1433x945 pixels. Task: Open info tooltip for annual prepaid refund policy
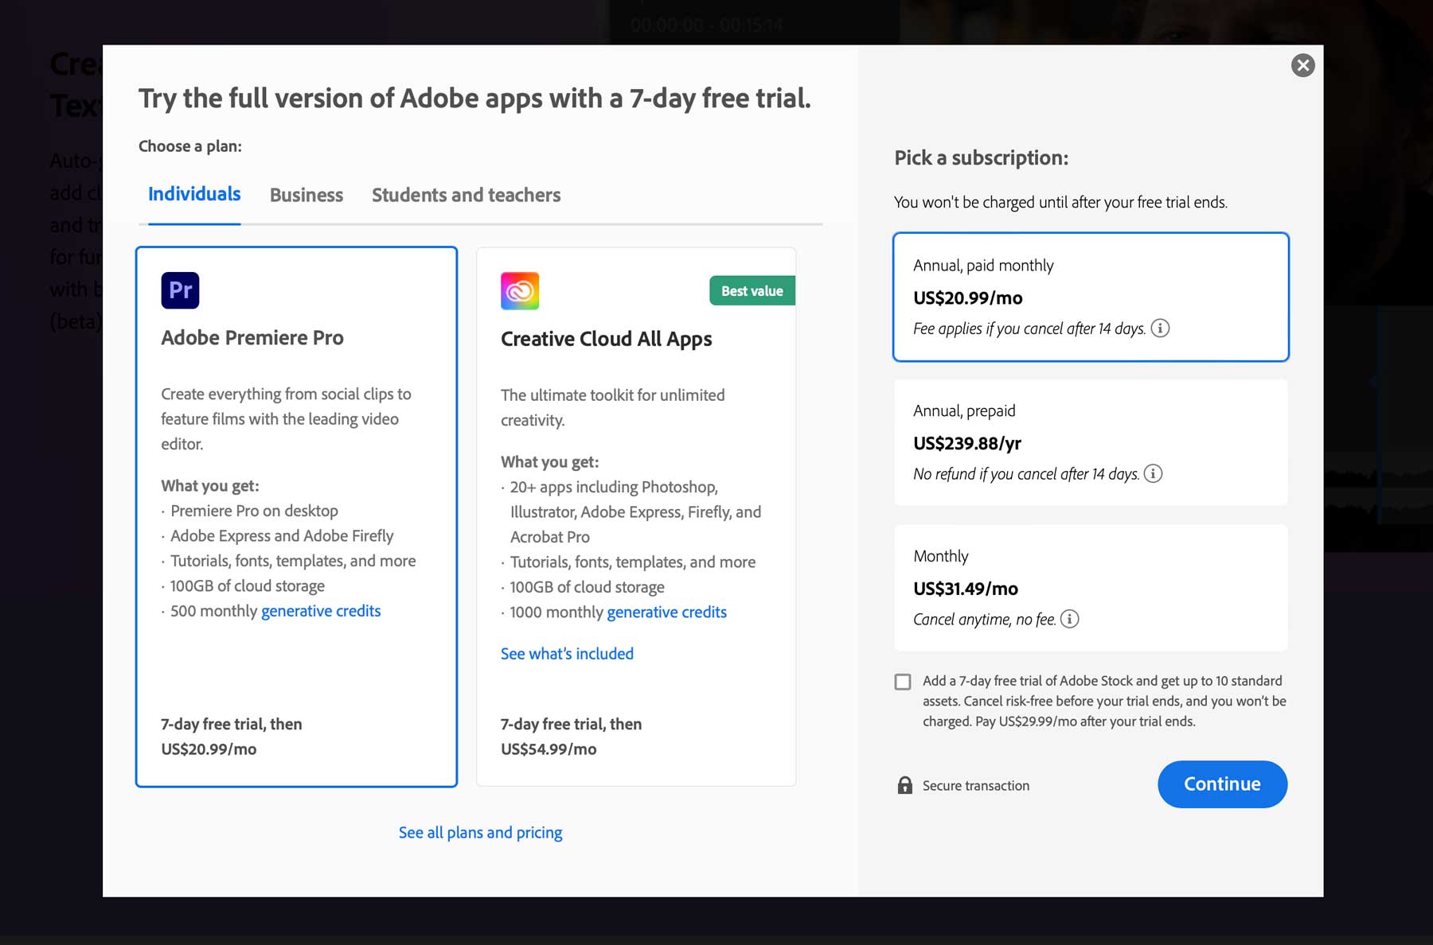pos(1154,473)
